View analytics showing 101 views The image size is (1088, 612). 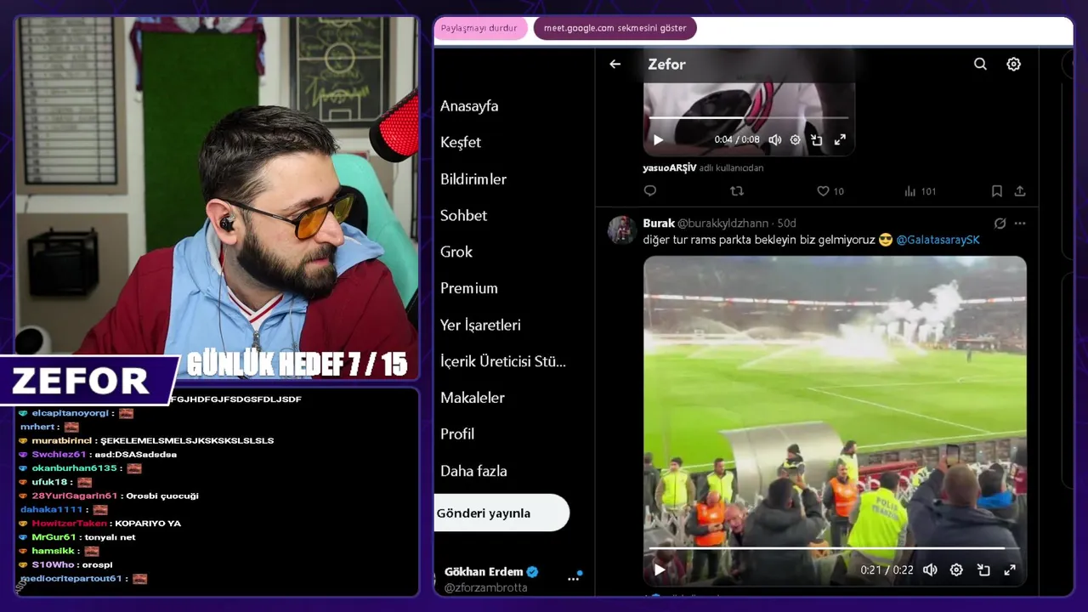click(x=920, y=191)
